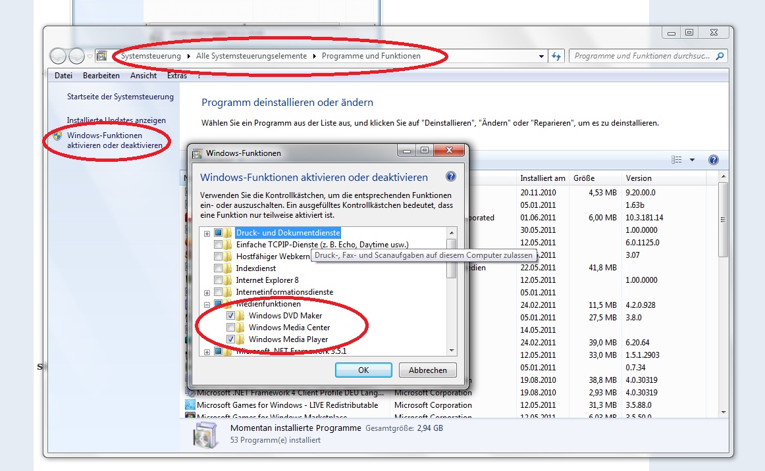Click Windows Media Player folder icon
This screenshot has height=471, width=765.
tap(240, 339)
